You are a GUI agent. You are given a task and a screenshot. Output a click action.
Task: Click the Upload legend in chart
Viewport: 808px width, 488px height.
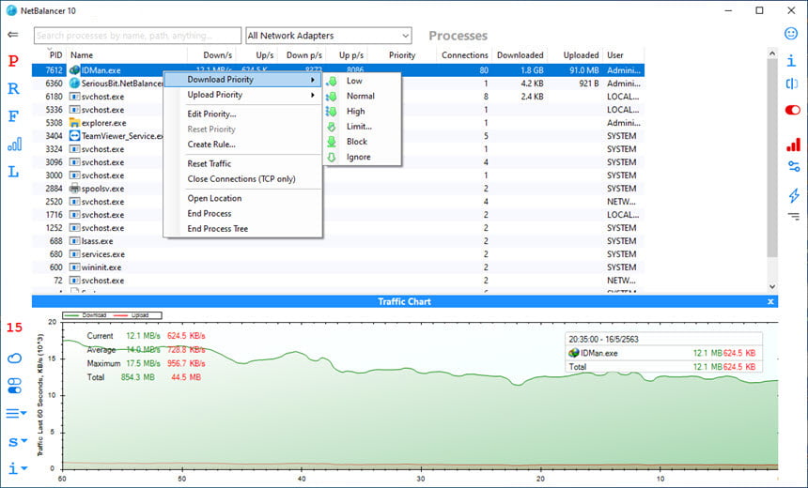tap(133, 315)
